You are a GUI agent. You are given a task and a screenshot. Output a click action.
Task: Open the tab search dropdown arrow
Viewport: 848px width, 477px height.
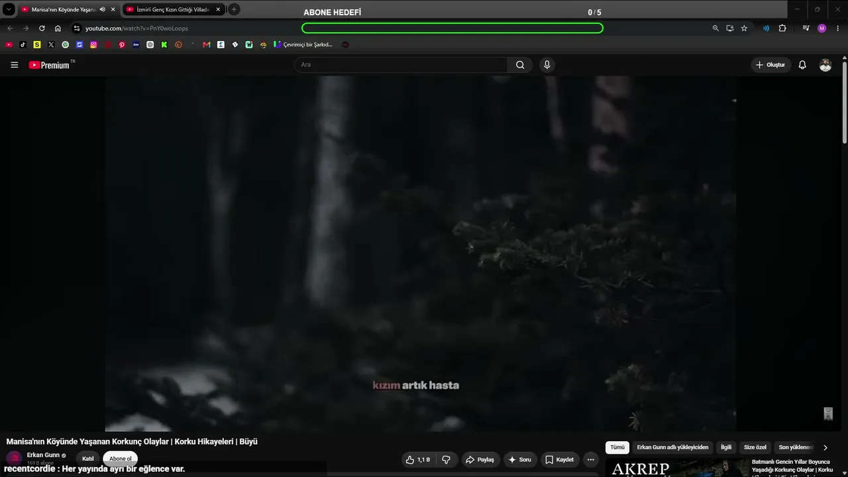[9, 9]
